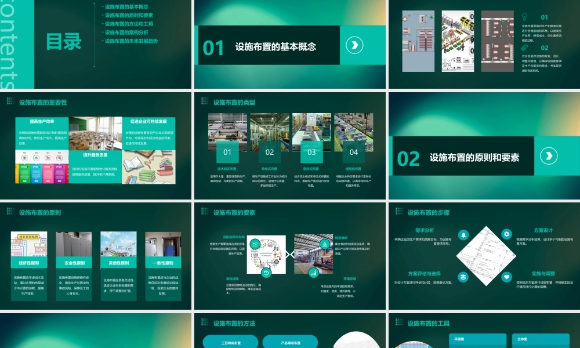The width and height of the screenshot is (580, 348).
Task: Click the X-shaped arrows between the two photos
Action: pyautogui.click(x=290, y=254)
